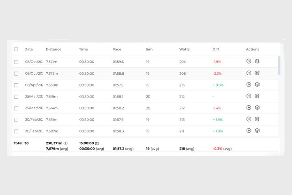Open the 7,619m workout arrow icon

[249, 96]
